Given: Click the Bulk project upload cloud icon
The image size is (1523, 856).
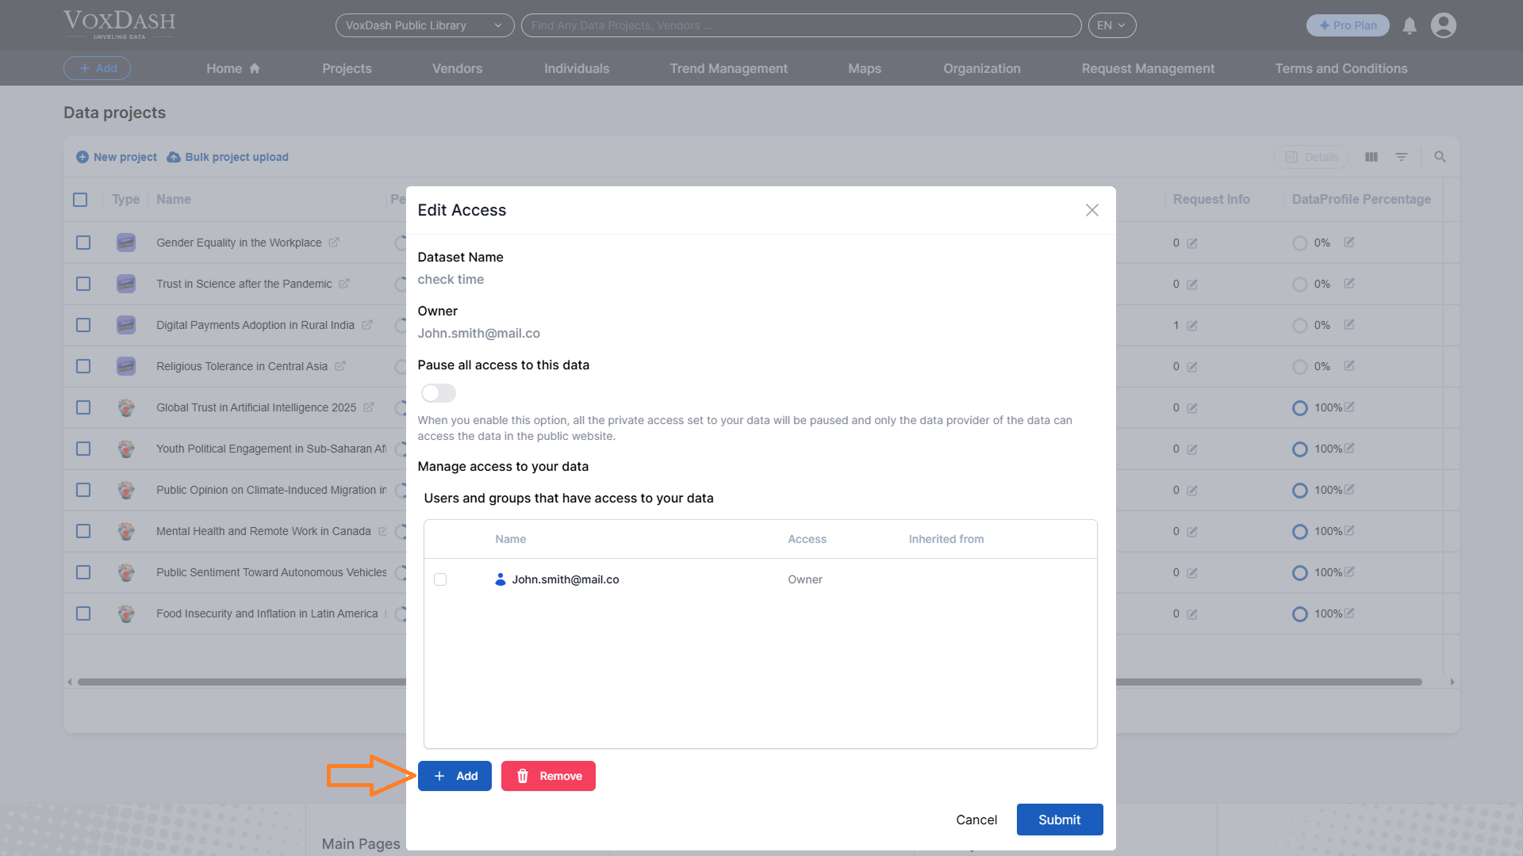Looking at the screenshot, I should click(174, 157).
